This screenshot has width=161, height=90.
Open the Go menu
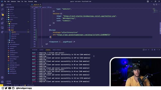pos(22,1)
